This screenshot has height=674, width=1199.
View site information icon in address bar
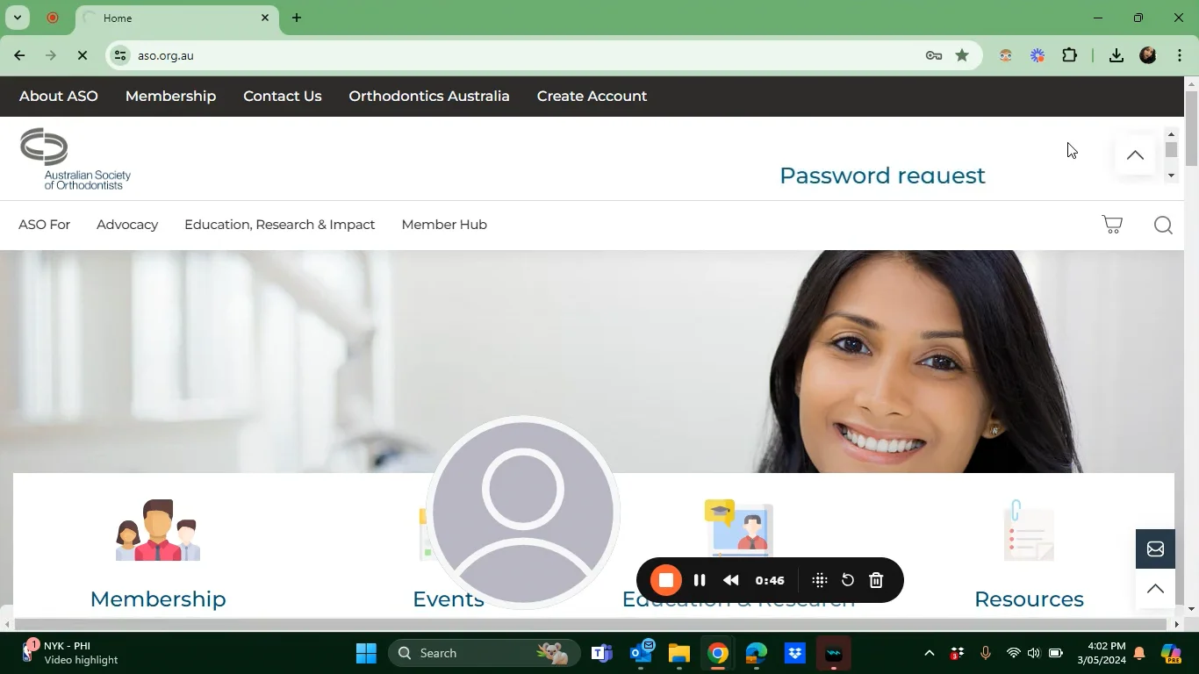point(120,55)
